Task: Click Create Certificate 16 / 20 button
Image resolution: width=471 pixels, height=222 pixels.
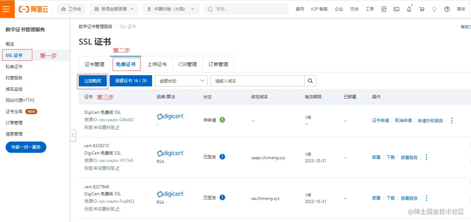Action: pyautogui.click(x=131, y=81)
